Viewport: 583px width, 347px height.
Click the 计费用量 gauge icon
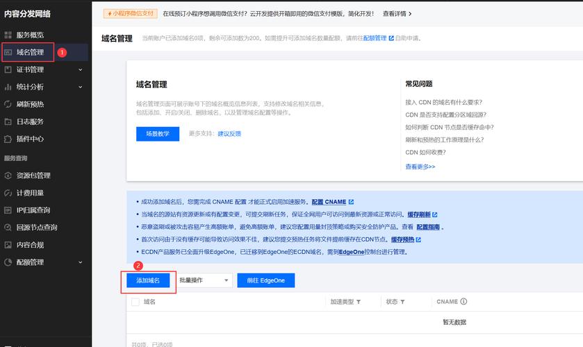8,193
